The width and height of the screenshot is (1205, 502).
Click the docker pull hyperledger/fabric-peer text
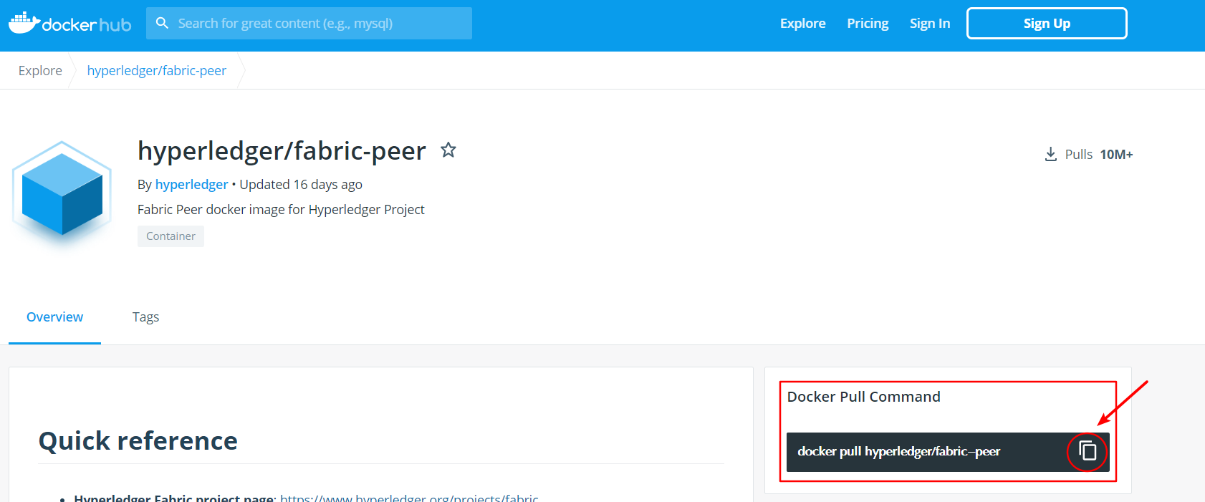coord(898,451)
